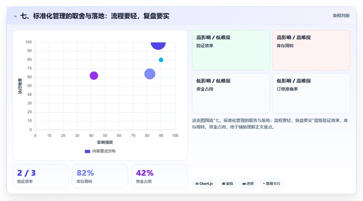The height and width of the screenshot is (201, 363).
Task: Click the 资金占用 label under 42%
Action: pos(144,182)
